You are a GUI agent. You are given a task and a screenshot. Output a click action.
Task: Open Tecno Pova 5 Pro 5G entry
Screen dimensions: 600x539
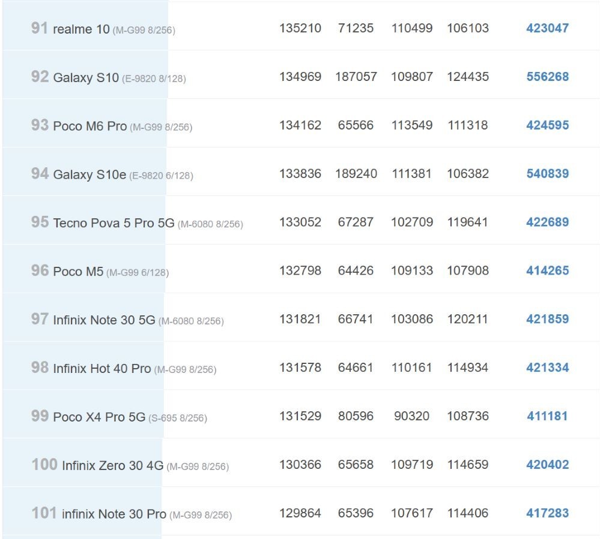tap(114, 223)
